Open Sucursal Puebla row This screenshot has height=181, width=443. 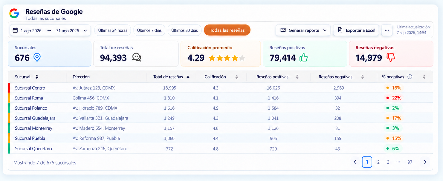tap(220, 138)
